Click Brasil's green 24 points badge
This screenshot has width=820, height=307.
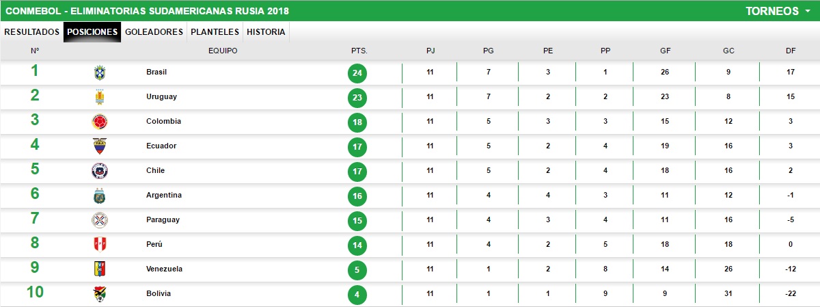tap(357, 73)
